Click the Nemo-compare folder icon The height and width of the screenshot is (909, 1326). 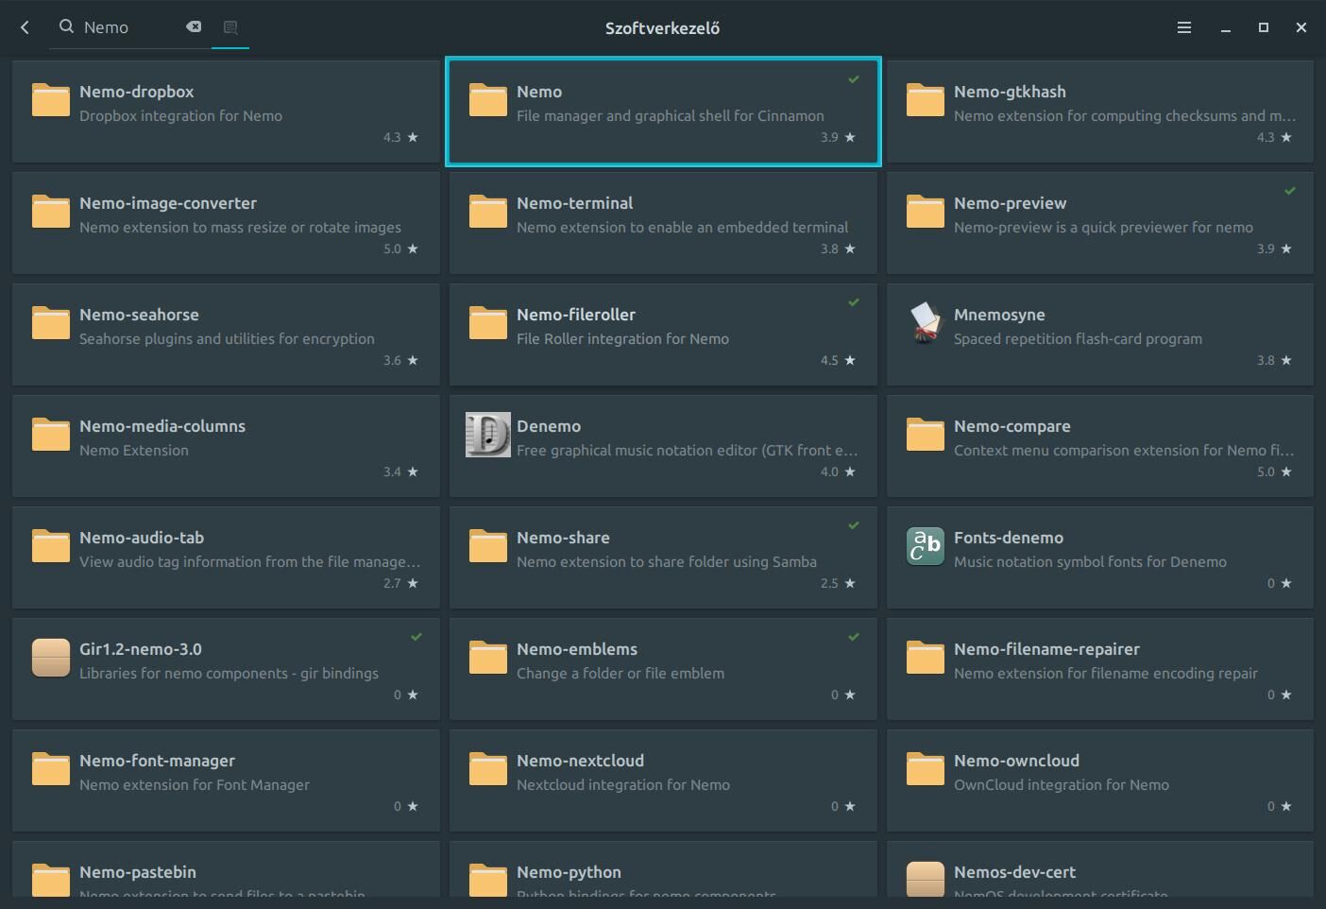coord(926,435)
